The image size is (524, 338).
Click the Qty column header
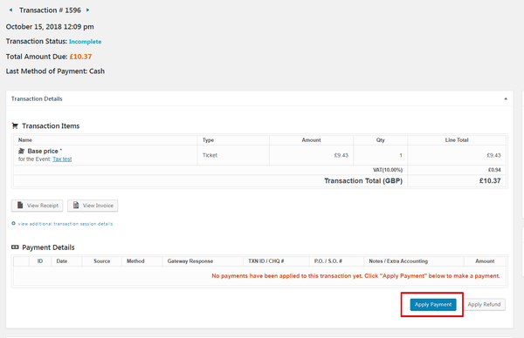pos(380,140)
